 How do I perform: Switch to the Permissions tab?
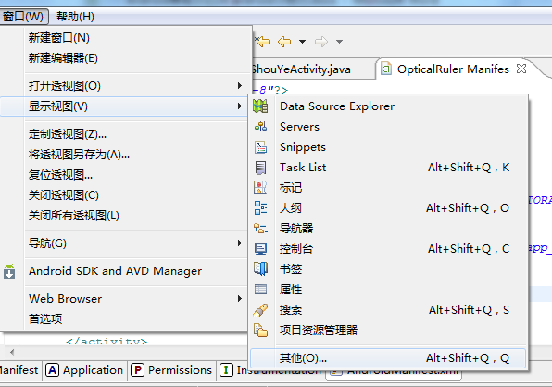[x=171, y=370]
